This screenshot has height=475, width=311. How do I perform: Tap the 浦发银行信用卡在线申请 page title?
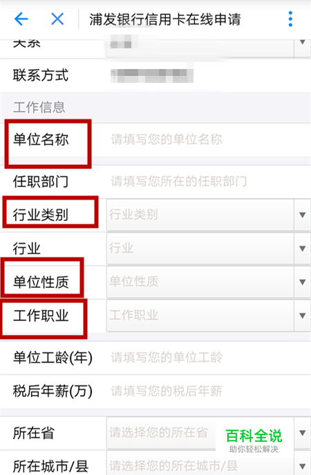point(165,19)
